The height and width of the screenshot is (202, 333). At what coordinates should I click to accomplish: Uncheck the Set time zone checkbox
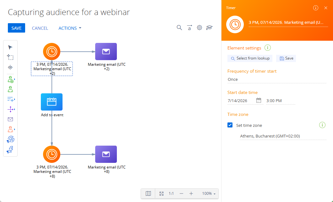point(230,125)
